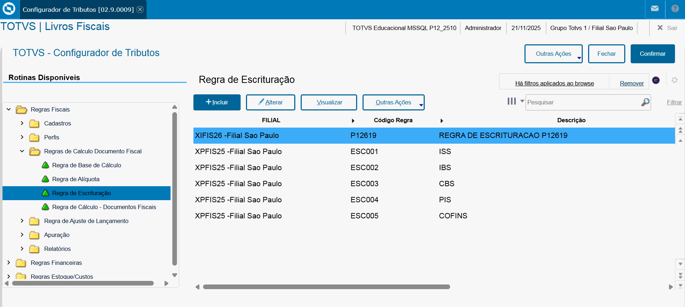Click the 'Há filtros aplicados ao browse' link
This screenshot has height=307, width=685.
(x=555, y=83)
